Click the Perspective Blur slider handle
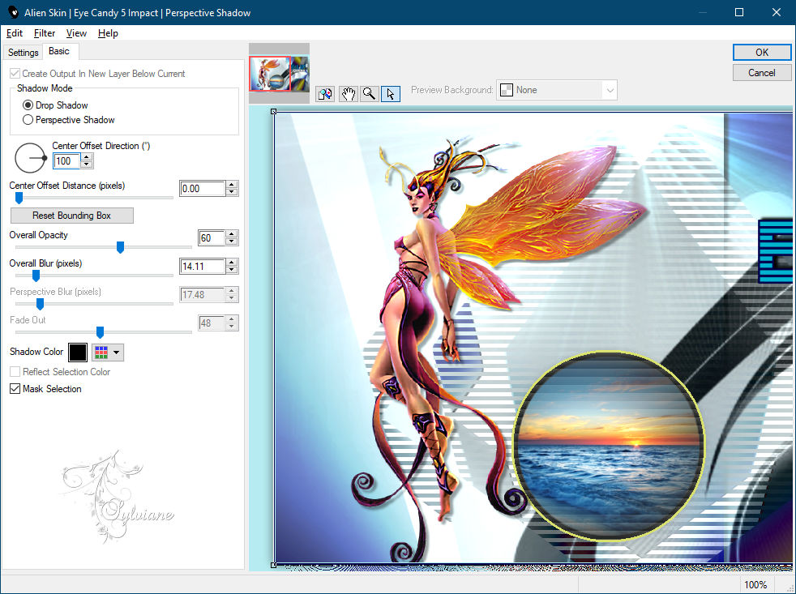796x594 pixels. [x=40, y=304]
